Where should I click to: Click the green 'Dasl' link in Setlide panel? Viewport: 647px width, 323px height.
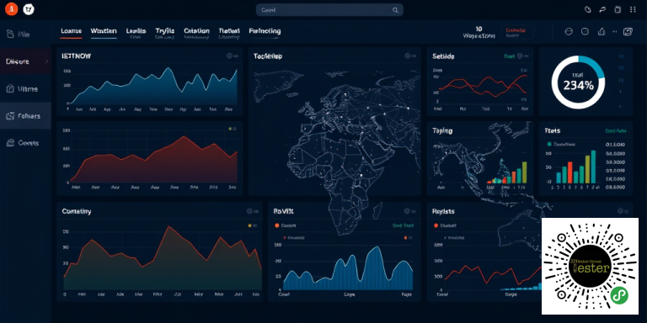509,56
